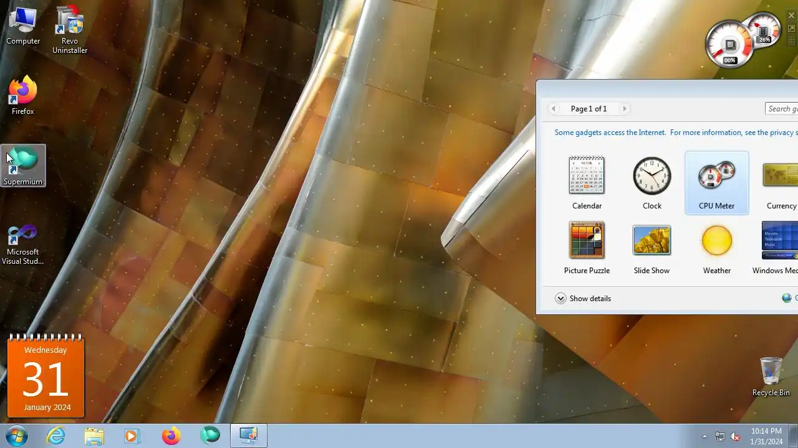Screen dimensions: 798x448
Task: Select the Clock gadget in gallery
Action: click(652, 182)
